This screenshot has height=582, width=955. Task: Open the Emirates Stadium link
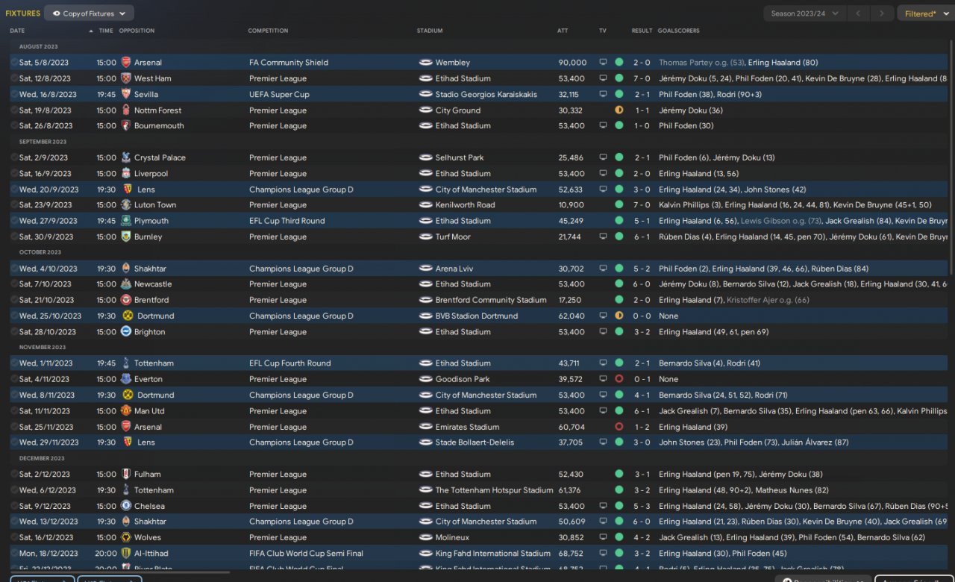468,427
